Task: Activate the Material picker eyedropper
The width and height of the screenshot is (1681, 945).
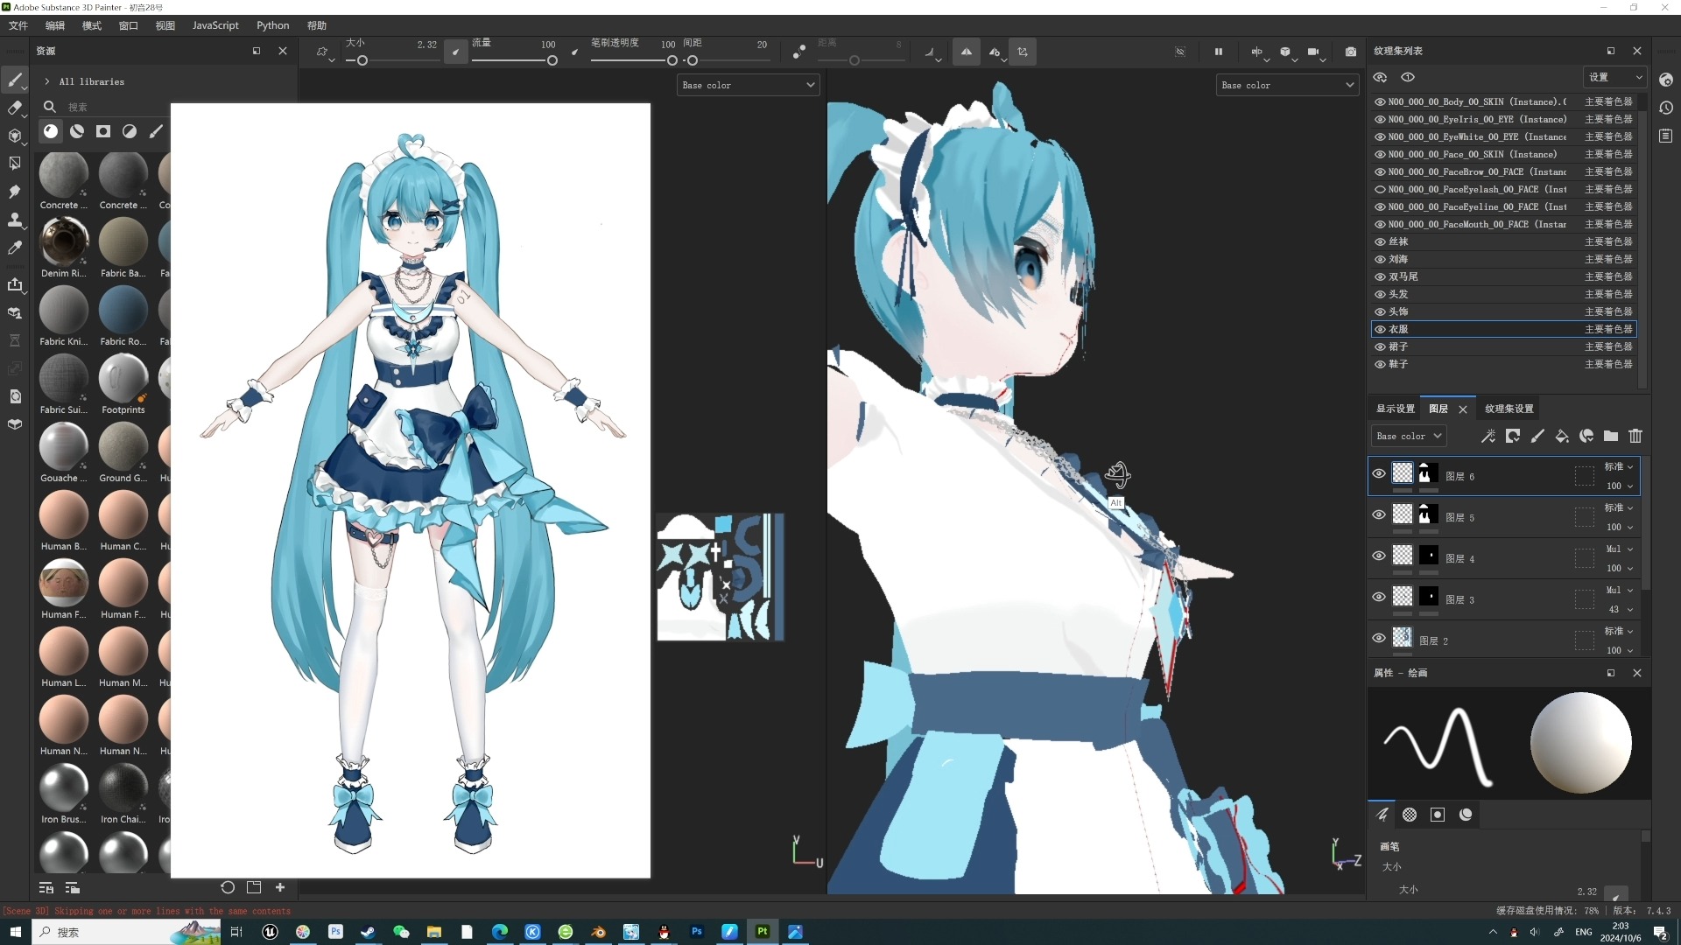Action: (15, 248)
